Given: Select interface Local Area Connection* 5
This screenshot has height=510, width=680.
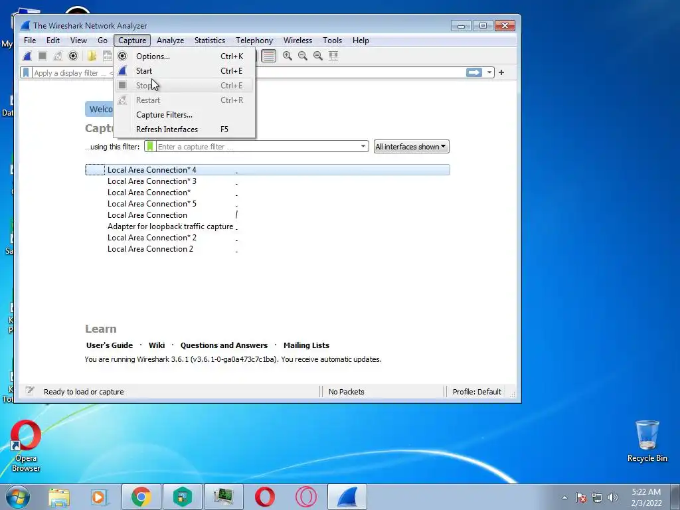Looking at the screenshot, I should [x=268, y=203].
